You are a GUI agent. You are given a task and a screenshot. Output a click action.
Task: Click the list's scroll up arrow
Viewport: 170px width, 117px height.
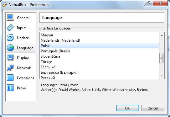(162, 35)
